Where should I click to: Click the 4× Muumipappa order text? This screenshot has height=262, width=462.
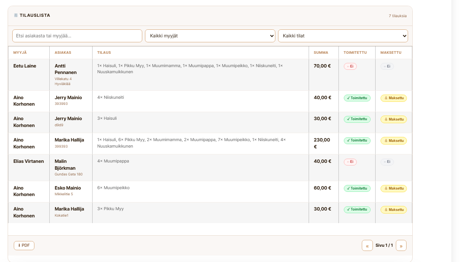(x=113, y=161)
